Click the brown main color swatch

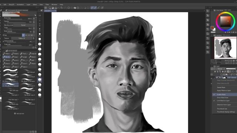tap(212, 28)
